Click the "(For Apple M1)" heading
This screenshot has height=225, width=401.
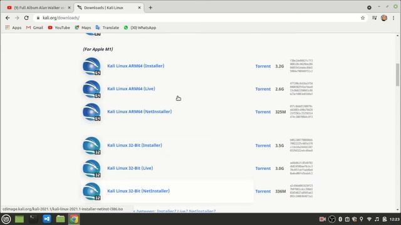point(98,49)
